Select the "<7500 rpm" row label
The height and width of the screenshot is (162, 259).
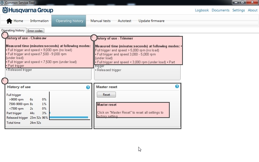[x=16, y=109]
